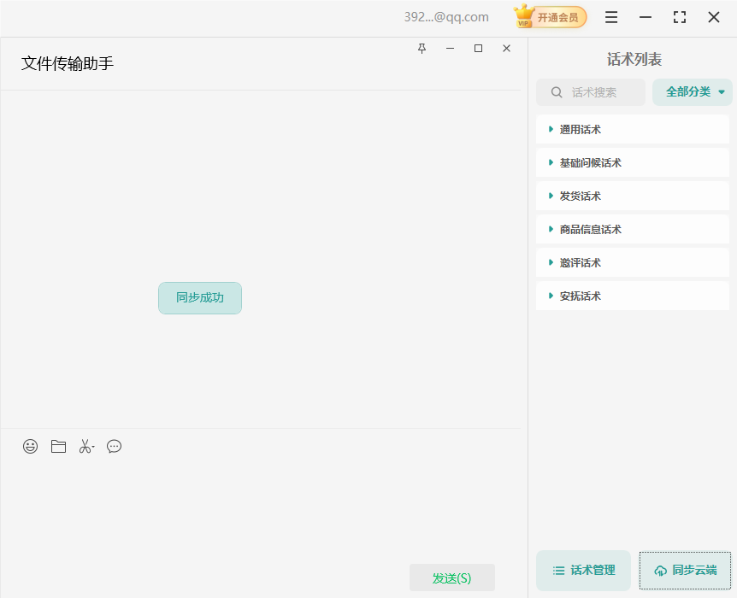Image resolution: width=737 pixels, height=598 pixels.
Task: Expand the 邀评话术 category
Action: (x=549, y=262)
